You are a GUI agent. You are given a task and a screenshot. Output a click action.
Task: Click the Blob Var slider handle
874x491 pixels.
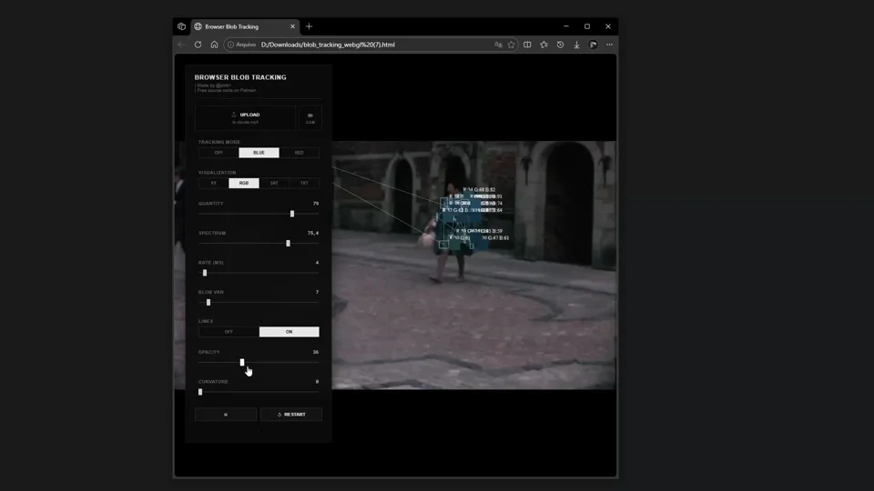(208, 302)
